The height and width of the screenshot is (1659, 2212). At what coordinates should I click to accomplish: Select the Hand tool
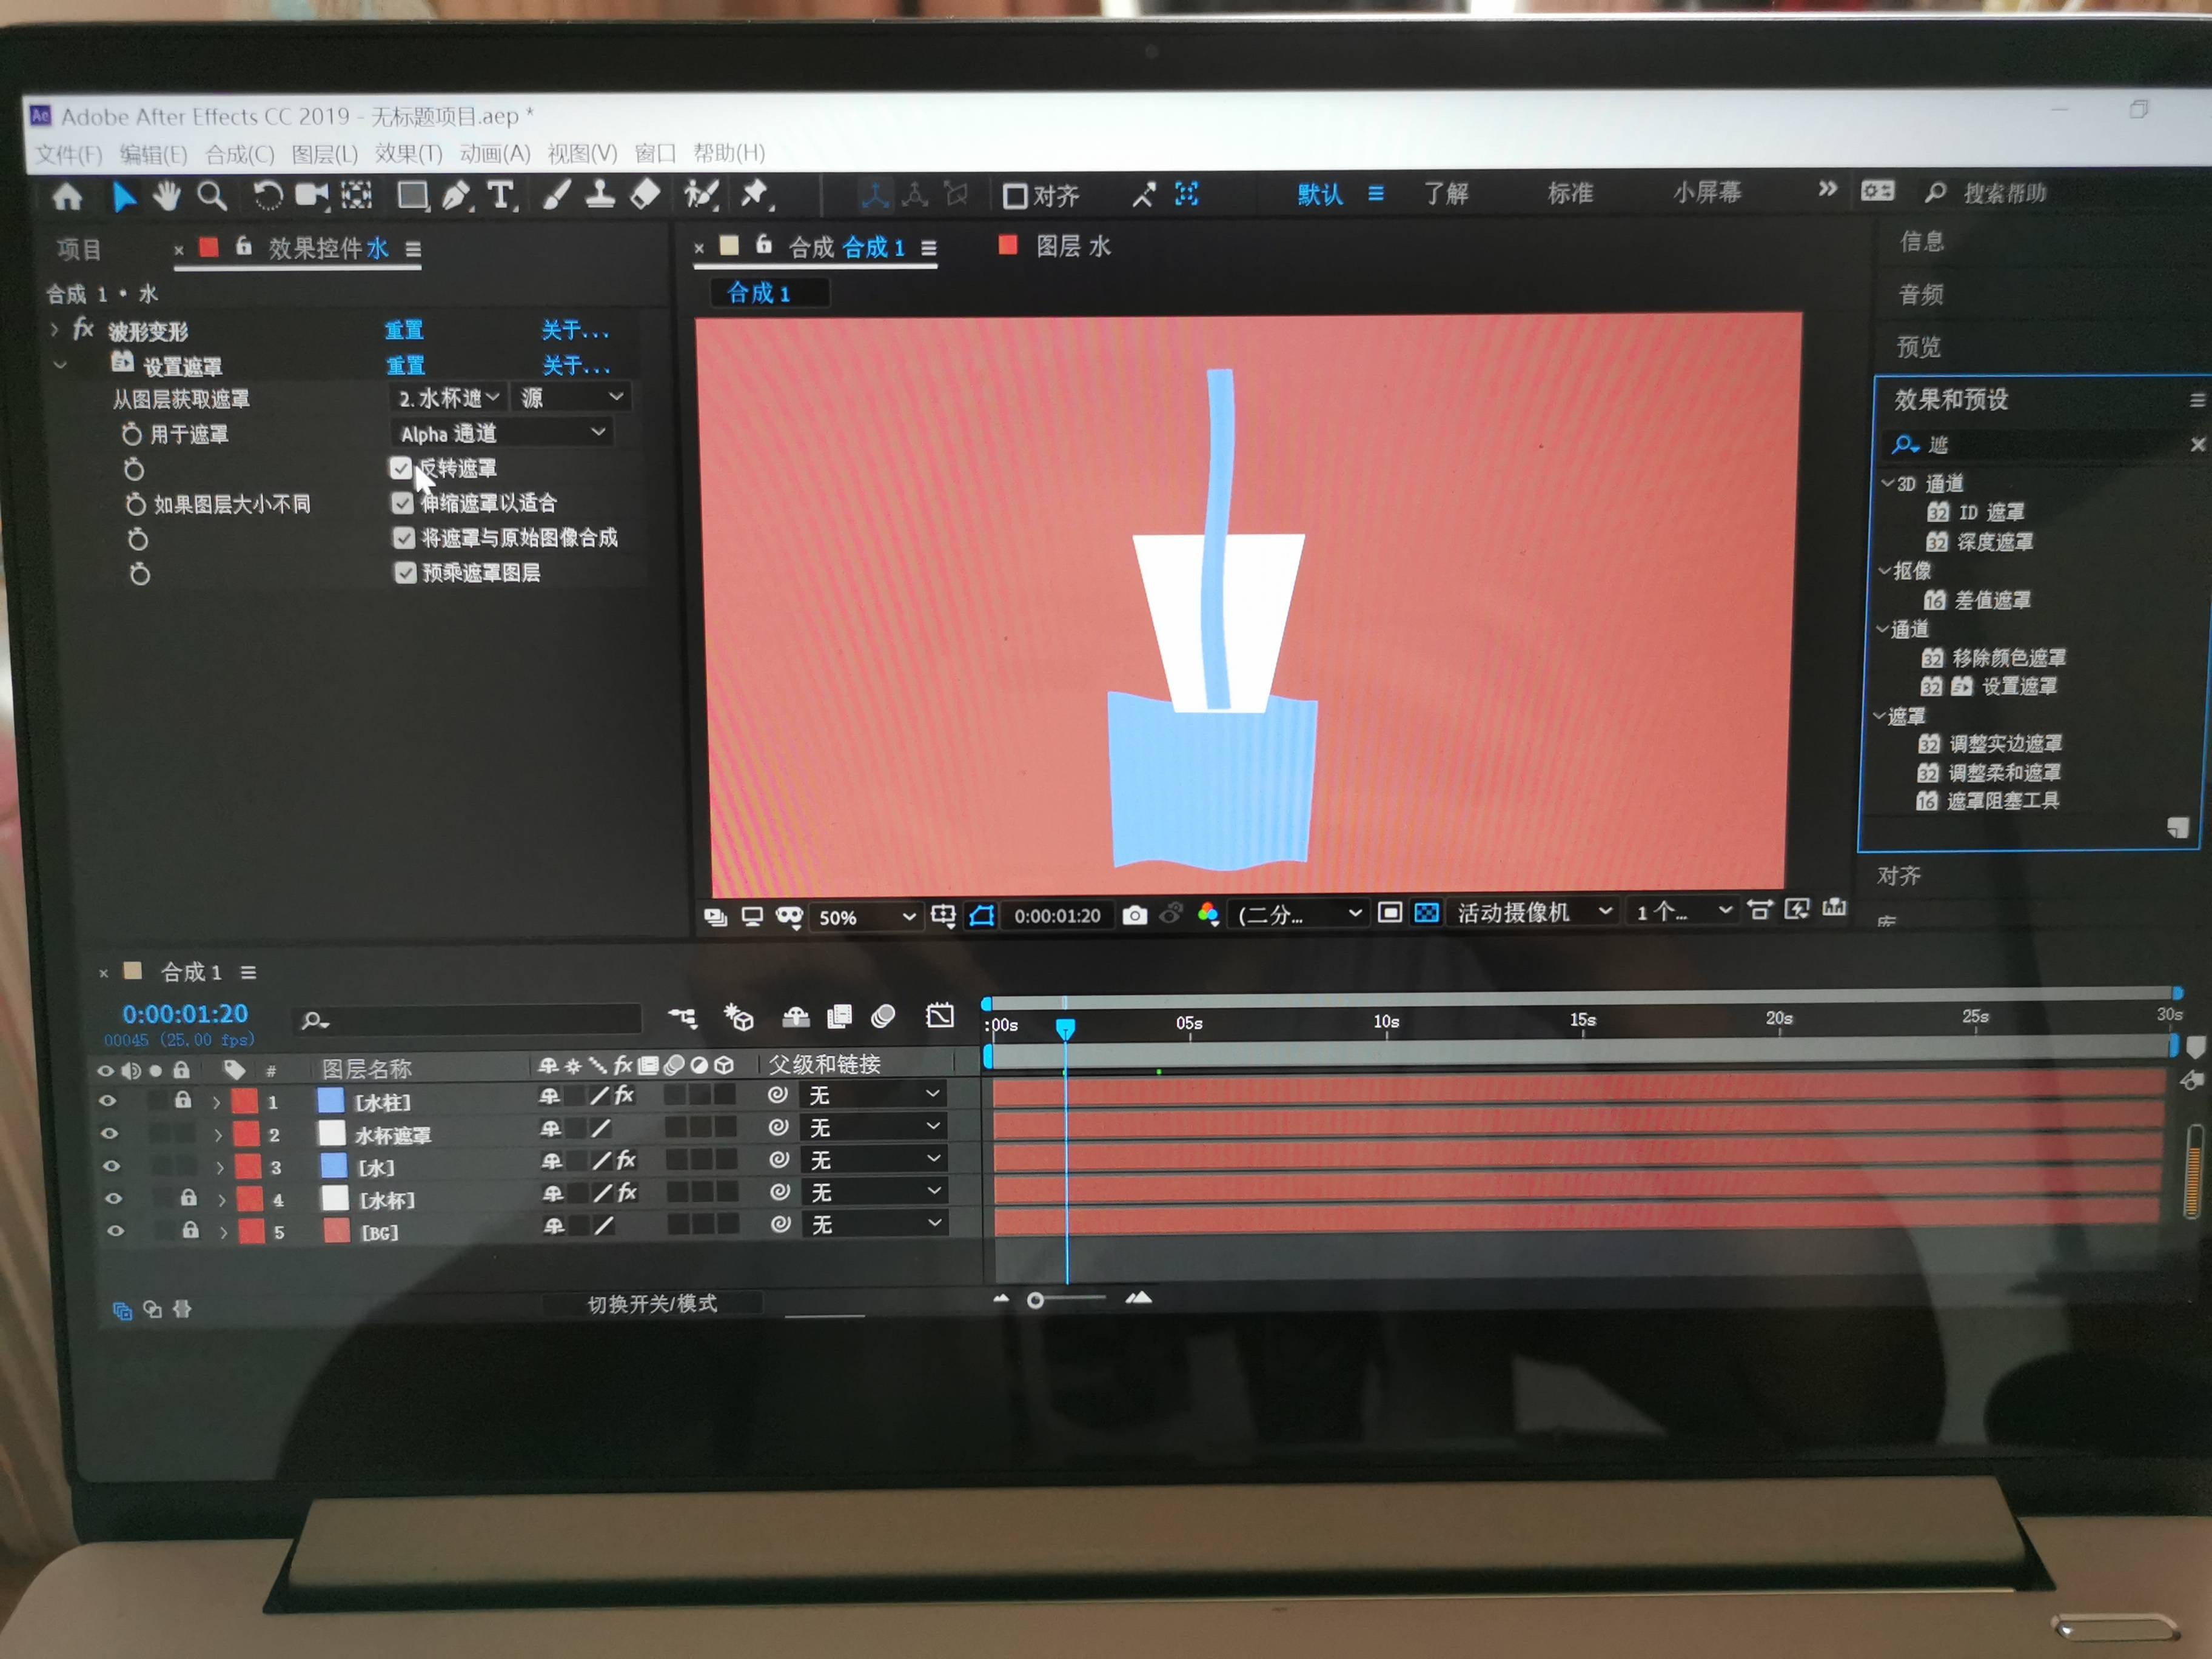pyautogui.click(x=166, y=196)
